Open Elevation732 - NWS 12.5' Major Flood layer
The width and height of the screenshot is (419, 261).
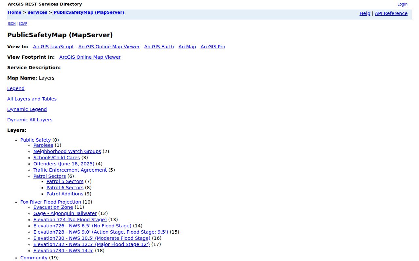tap(91, 244)
